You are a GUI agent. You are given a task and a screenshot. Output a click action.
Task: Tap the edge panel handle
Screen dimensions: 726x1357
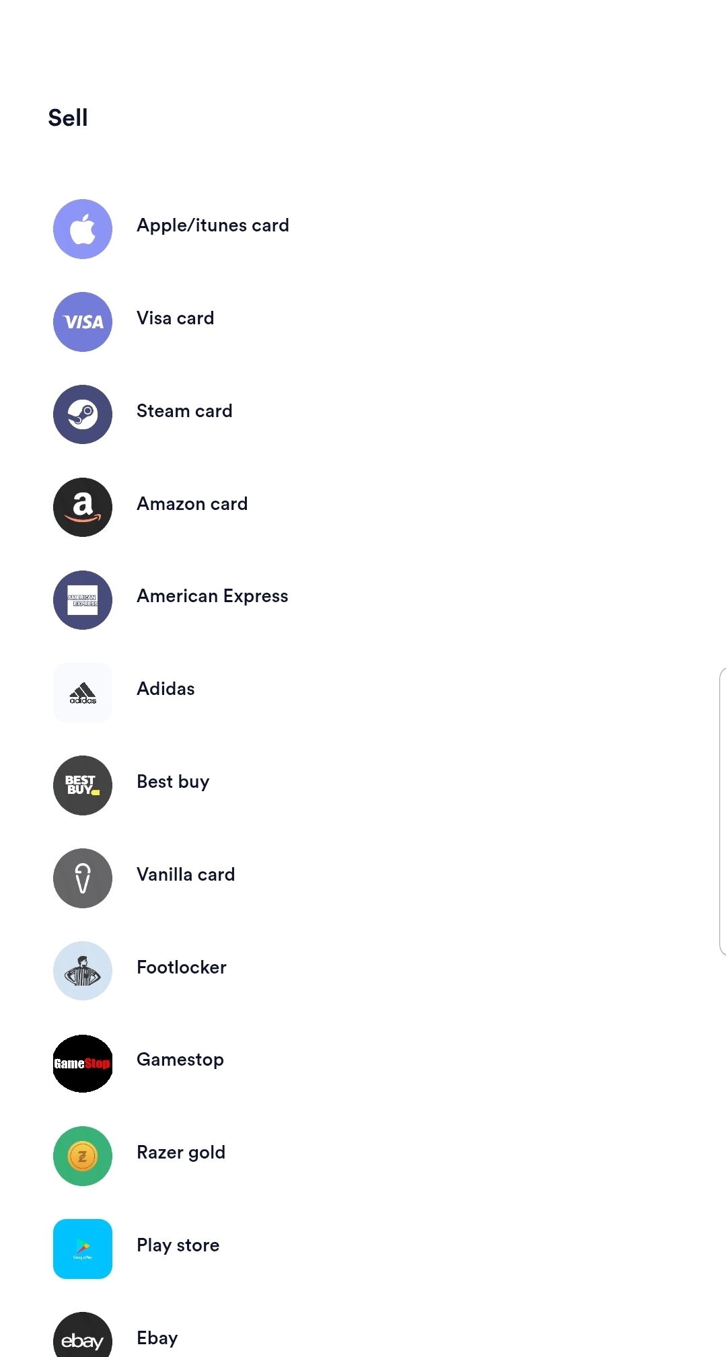click(x=723, y=811)
